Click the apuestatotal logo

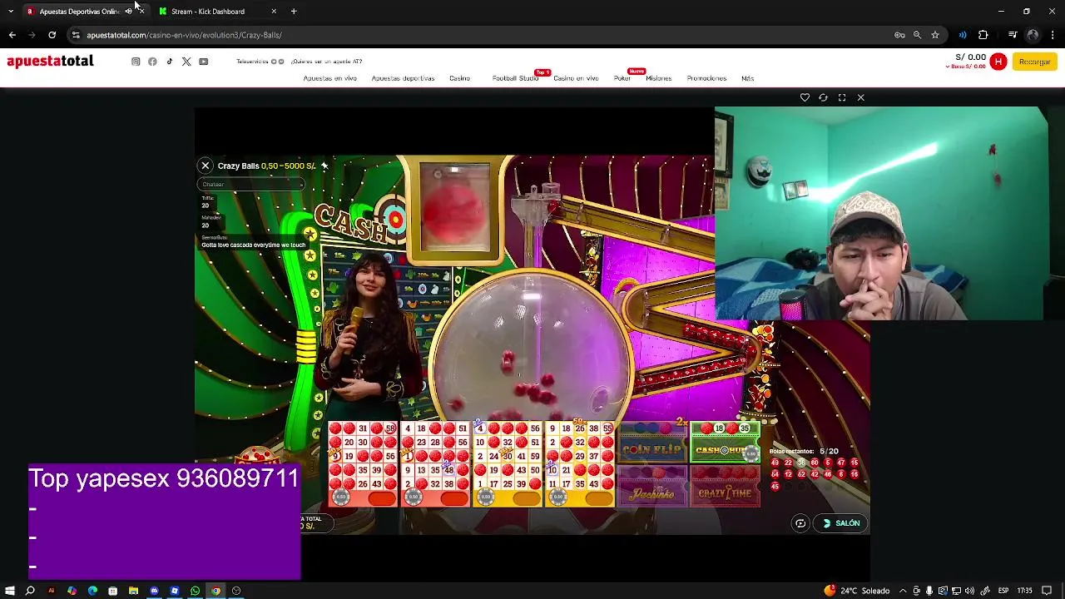click(50, 62)
